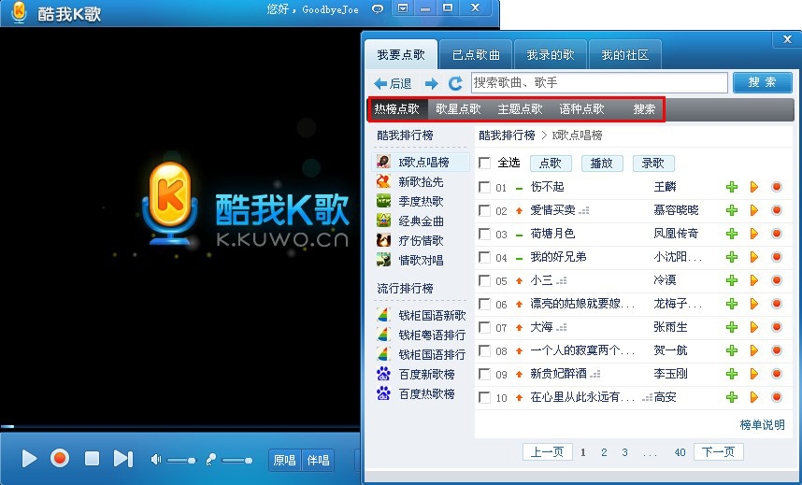
Task: Tick the checkbox for 荷塘月色
Action: click(484, 234)
